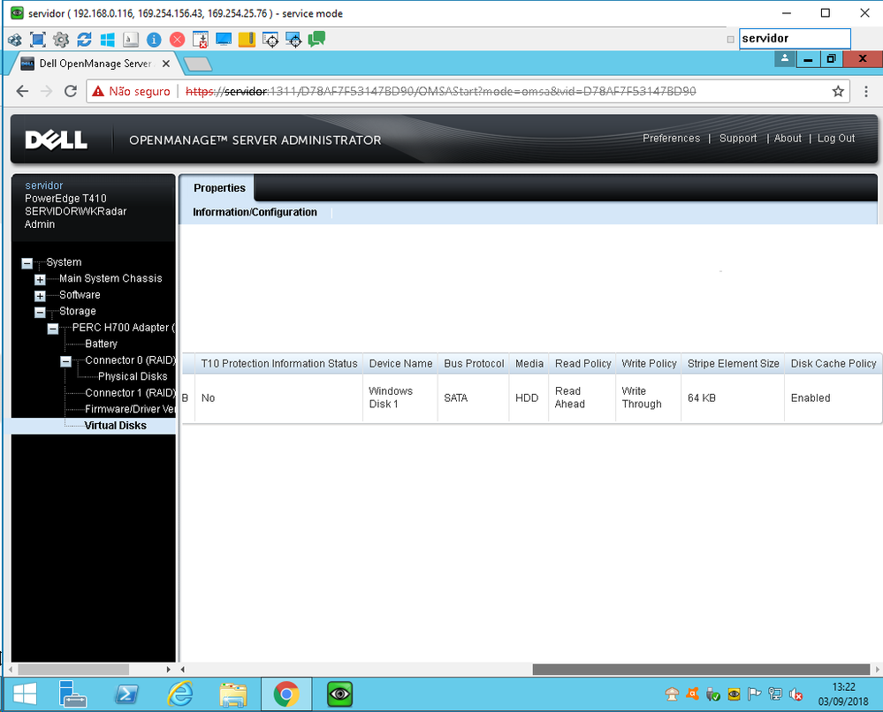Image resolution: width=883 pixels, height=712 pixels.
Task: Open the green chat bubbles toolbar icon
Action: pyautogui.click(x=316, y=39)
